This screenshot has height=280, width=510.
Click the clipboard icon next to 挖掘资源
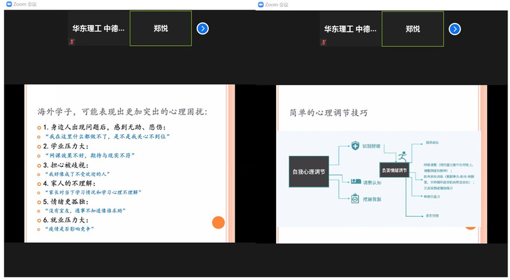(x=355, y=199)
